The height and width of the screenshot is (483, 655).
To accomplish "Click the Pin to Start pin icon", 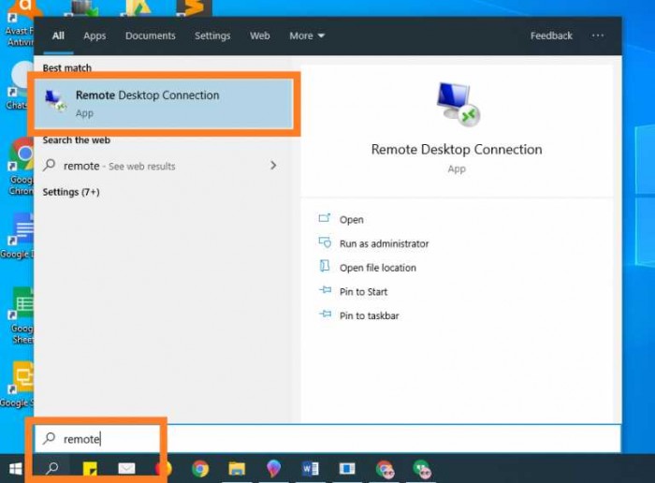I will click(325, 289).
